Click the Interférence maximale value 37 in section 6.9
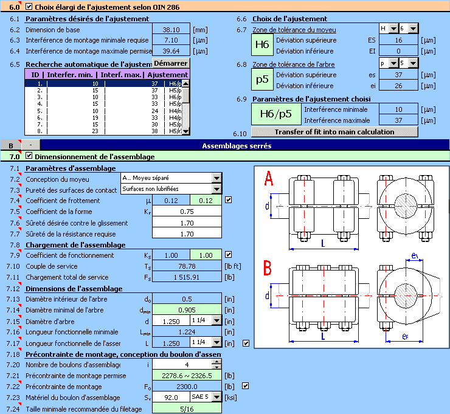The image size is (450, 414). [398, 120]
